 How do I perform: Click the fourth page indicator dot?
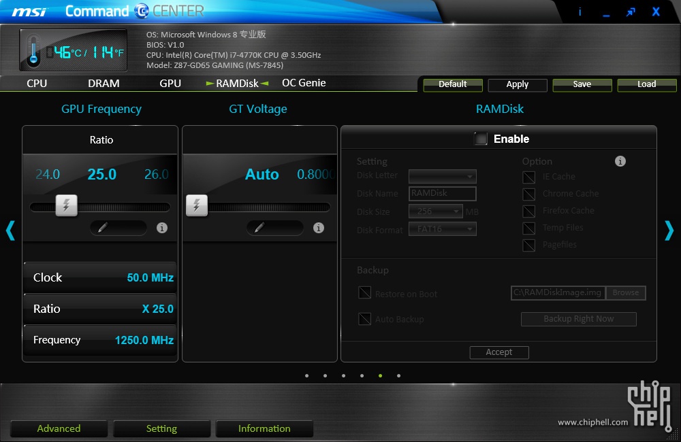point(362,375)
